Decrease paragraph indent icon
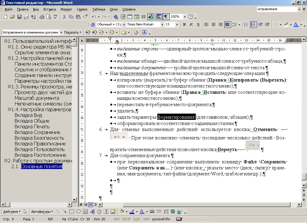This screenshot has height=223, width=307. 260,25
